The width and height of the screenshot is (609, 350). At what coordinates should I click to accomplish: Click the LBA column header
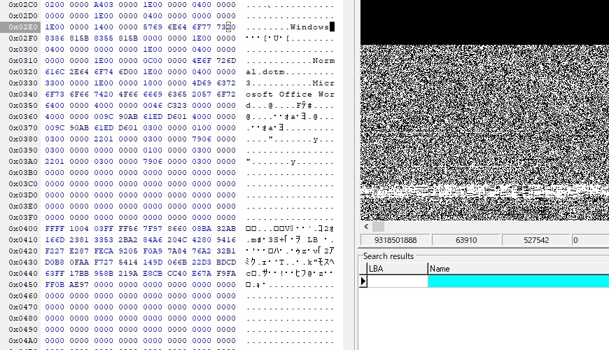(396, 269)
